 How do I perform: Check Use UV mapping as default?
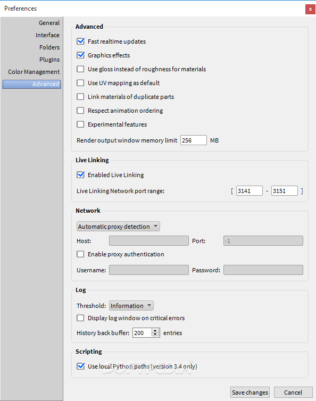81,82
